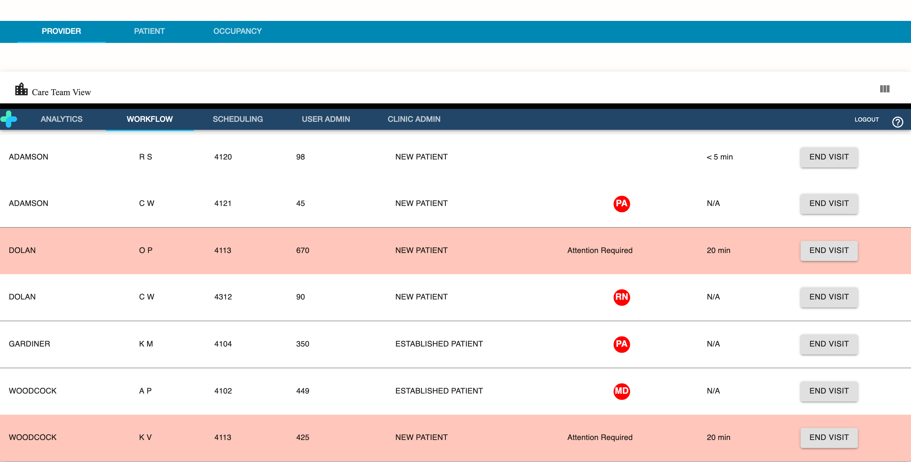Click ESTABLISHED PATIENT in WOODCOCK A P row
This screenshot has width=911, height=462.
tap(439, 391)
